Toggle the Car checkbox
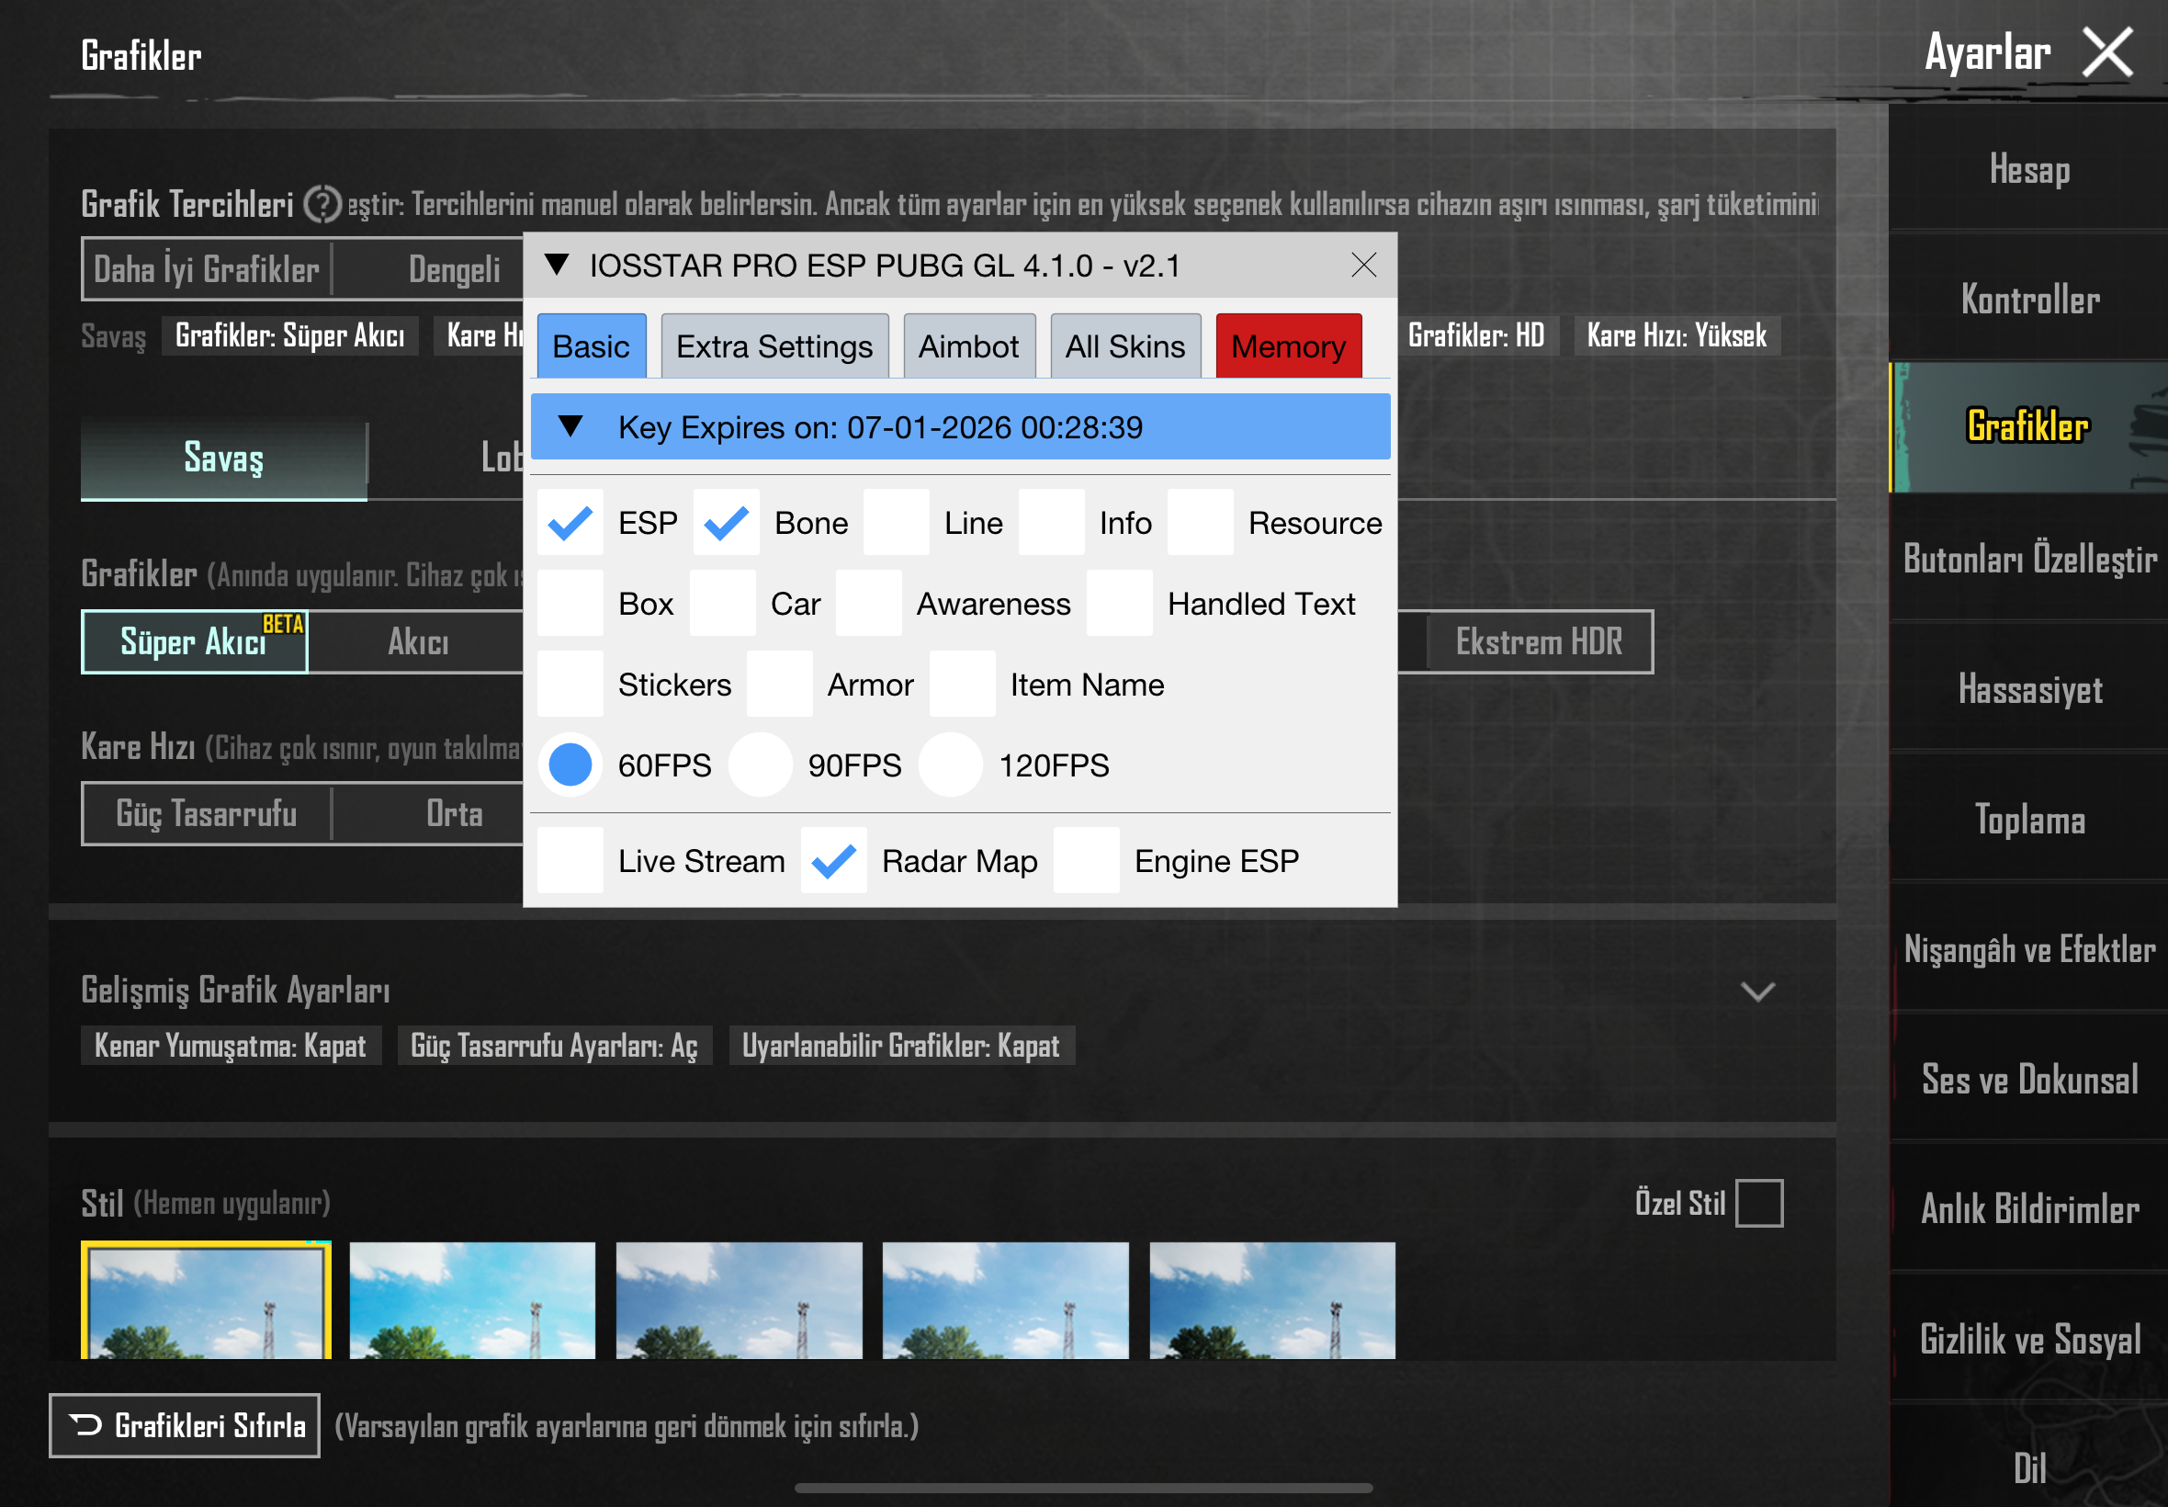 (x=722, y=604)
